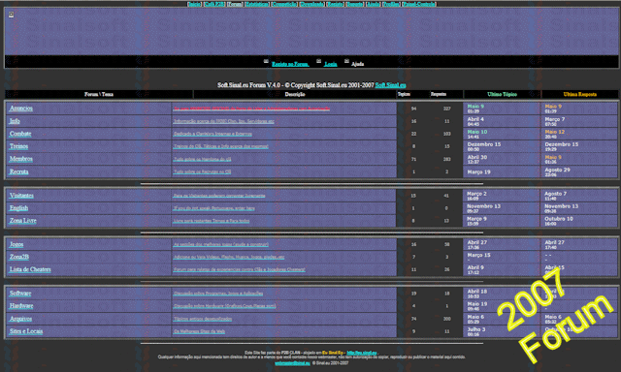Click 'Abril 30' last topic in Membros row
621x372 pixels.
477,157
